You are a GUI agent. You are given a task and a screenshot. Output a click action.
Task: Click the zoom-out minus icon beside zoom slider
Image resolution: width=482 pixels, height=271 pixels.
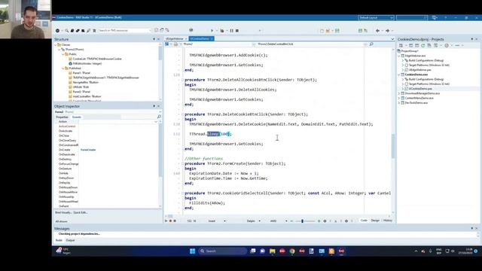click(x=291, y=221)
